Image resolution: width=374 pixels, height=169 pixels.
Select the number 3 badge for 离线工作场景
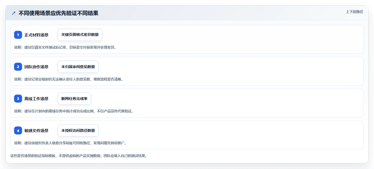click(x=18, y=99)
